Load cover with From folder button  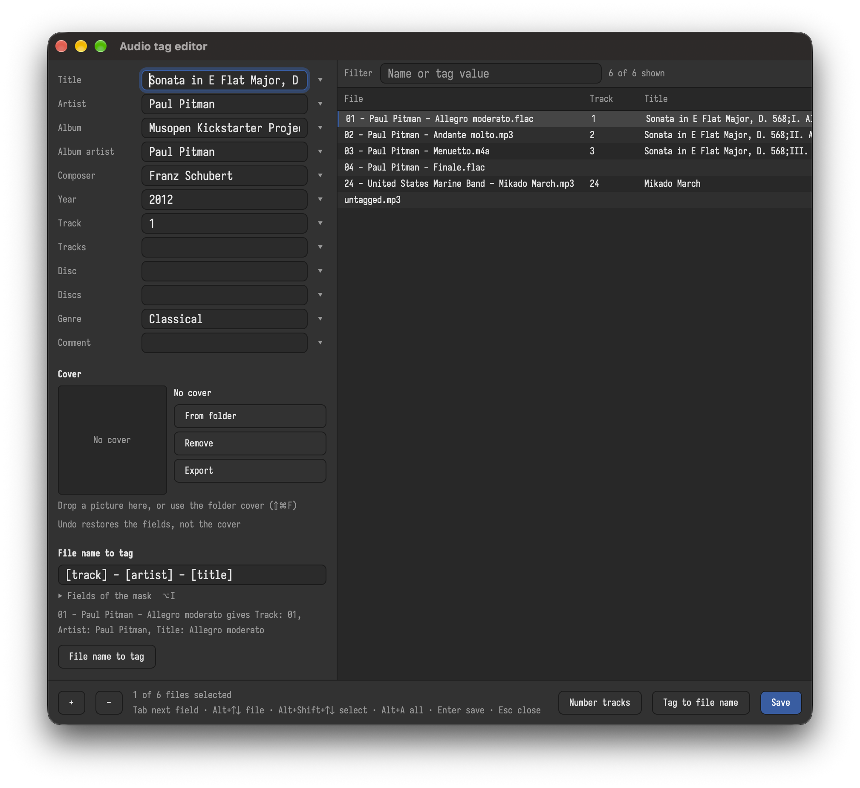click(250, 416)
